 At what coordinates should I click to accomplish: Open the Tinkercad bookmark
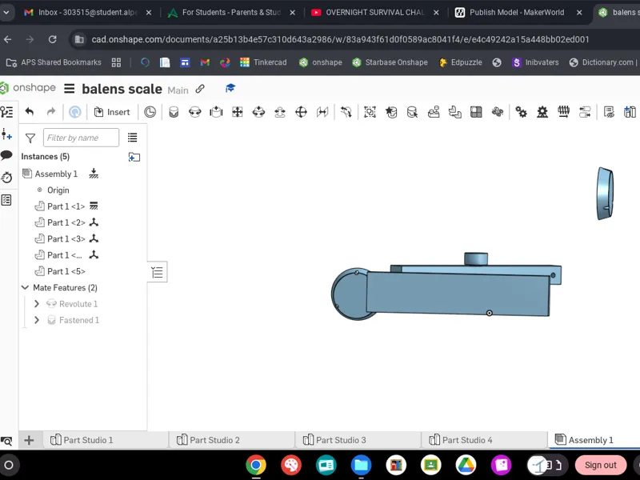[x=263, y=62]
